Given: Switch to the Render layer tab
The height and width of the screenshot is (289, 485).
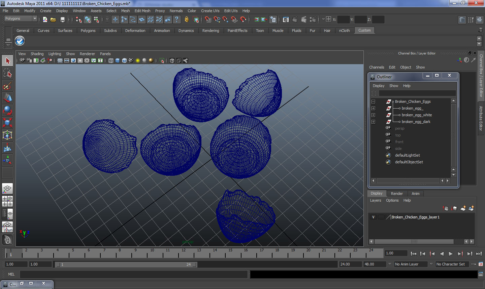Looking at the screenshot, I should 397,194.
